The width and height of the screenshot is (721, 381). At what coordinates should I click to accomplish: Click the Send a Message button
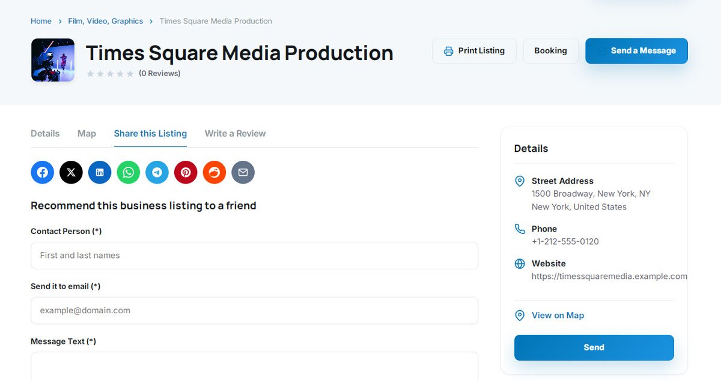click(x=636, y=51)
